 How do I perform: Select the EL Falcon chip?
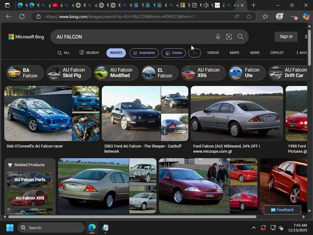[x=160, y=73]
